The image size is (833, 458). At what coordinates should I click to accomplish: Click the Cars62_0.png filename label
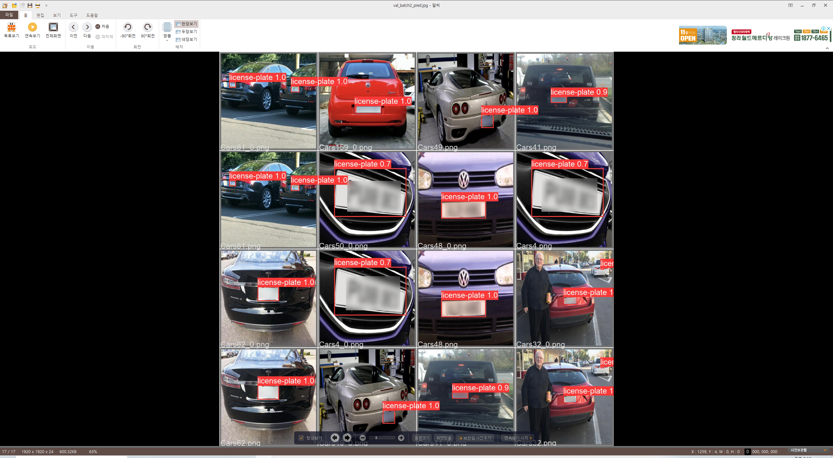245,344
